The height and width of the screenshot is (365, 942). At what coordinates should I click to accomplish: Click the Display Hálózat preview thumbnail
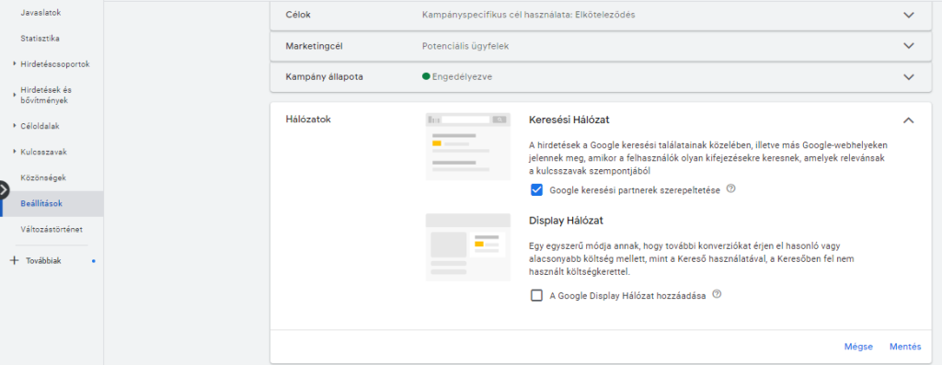[468, 246]
